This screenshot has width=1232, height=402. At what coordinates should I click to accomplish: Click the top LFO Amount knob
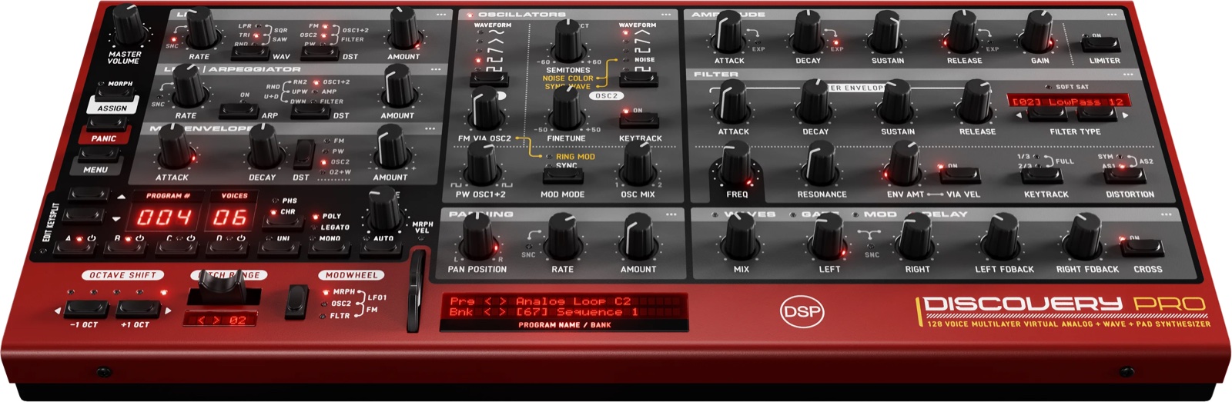404,29
